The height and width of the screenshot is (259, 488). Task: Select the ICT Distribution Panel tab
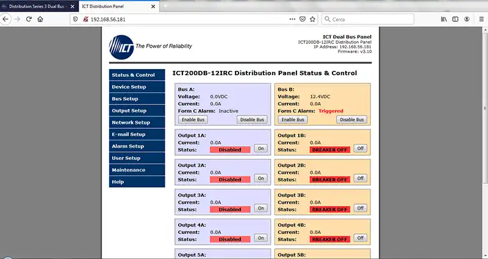(x=119, y=6)
